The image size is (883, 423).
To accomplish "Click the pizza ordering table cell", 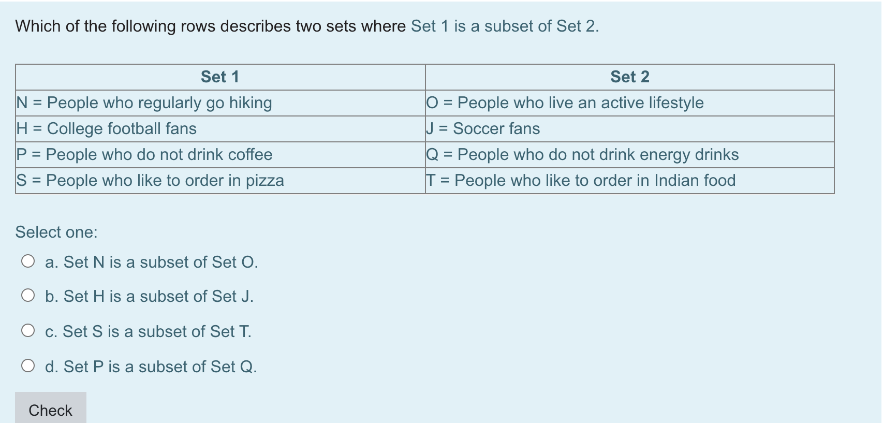I will coord(150,181).
